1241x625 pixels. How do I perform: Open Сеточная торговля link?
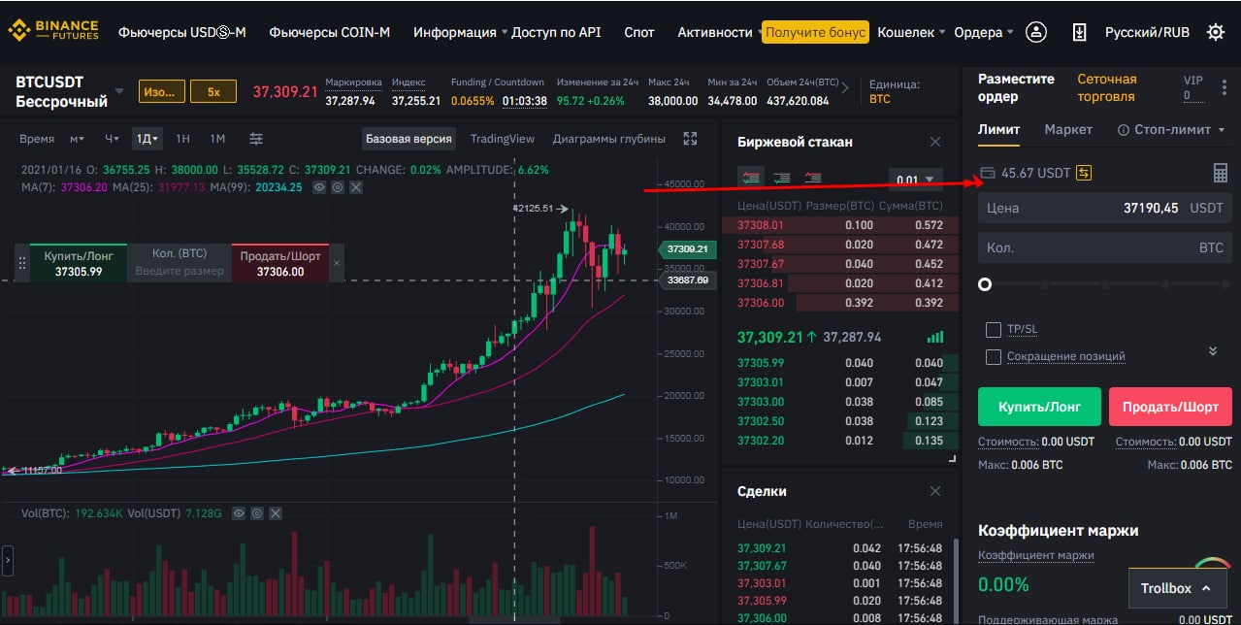pos(1106,87)
